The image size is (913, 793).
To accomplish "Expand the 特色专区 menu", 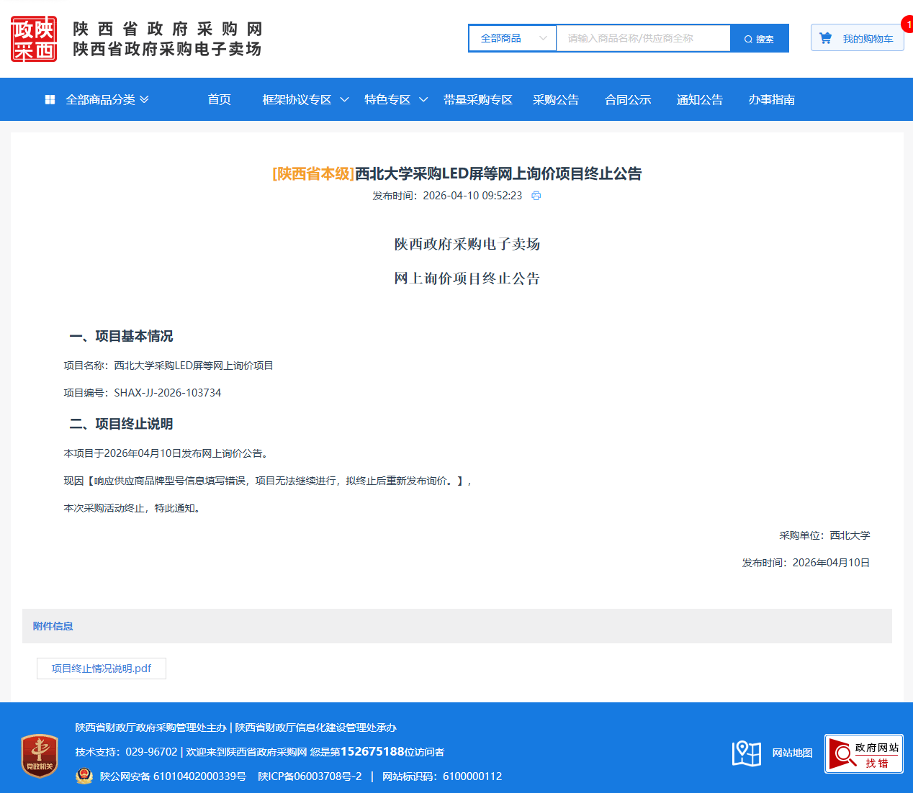I will (395, 99).
